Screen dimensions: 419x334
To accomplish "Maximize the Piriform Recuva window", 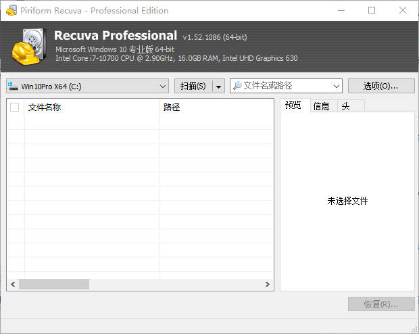I will click(x=372, y=10).
